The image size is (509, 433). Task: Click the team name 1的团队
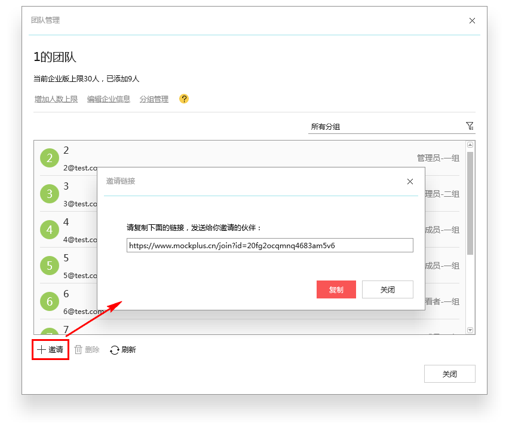(55, 57)
